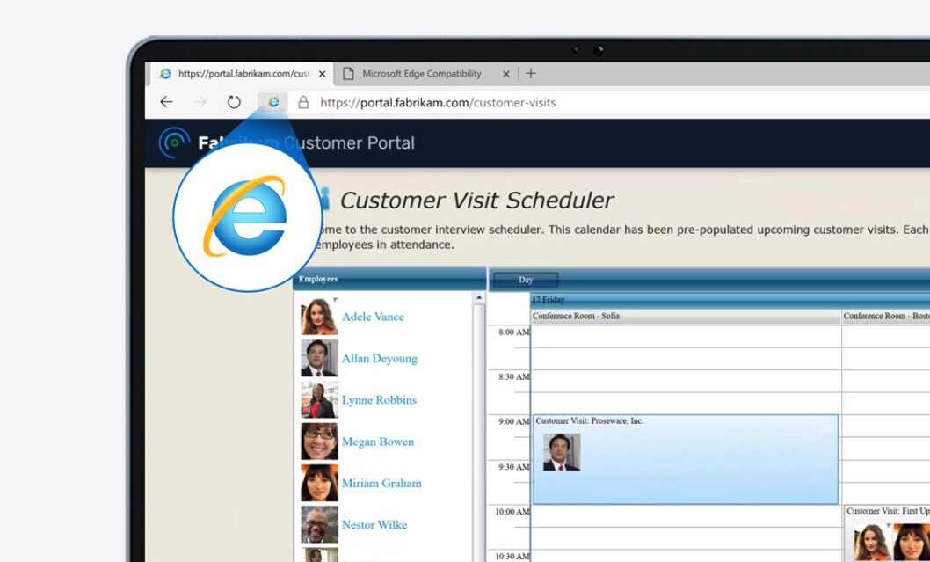Viewport: 930px width, 562px height.
Task: Click Nestor Wilke's photo thumbnail
Action: point(319,524)
